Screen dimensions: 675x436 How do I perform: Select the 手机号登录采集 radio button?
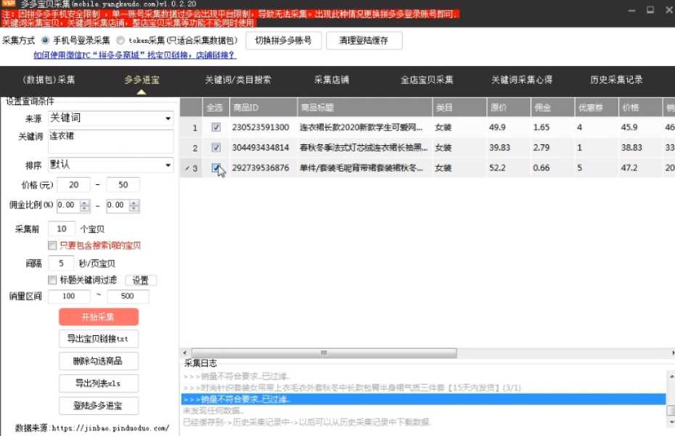click(x=45, y=41)
